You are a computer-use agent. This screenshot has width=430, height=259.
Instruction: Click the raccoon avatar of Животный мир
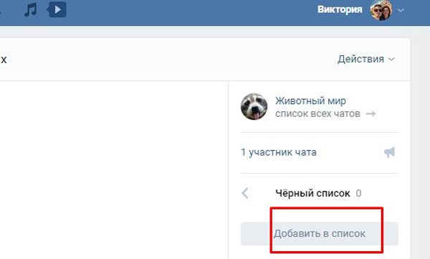click(254, 107)
